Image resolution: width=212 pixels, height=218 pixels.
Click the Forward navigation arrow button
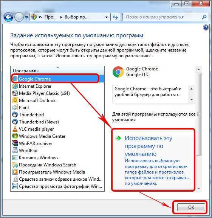(x=19, y=17)
